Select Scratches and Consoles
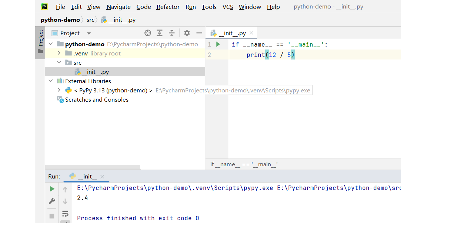The image size is (451, 245). [x=97, y=99]
